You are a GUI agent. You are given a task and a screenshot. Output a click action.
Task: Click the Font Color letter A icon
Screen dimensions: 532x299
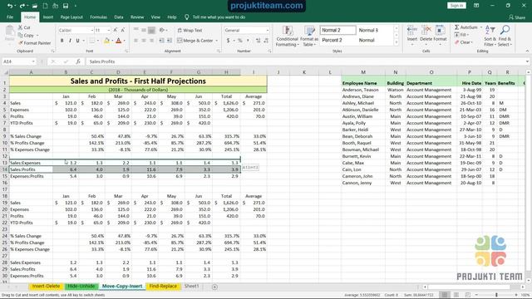[x=118, y=41]
